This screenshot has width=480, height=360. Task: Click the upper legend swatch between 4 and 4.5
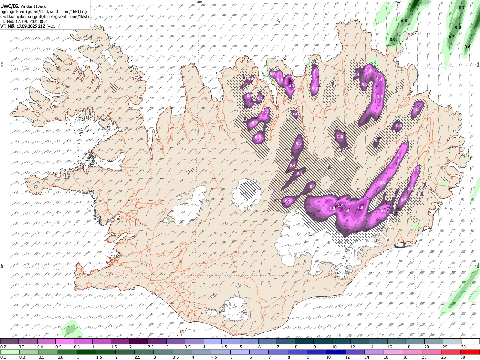[212, 342]
